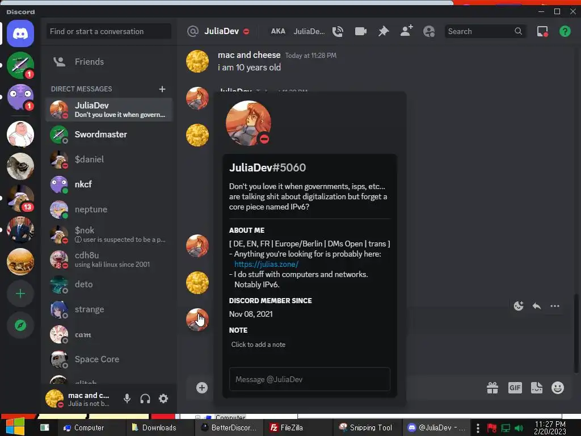Open the cdh8u direct message
581x436 pixels.
pos(109,259)
